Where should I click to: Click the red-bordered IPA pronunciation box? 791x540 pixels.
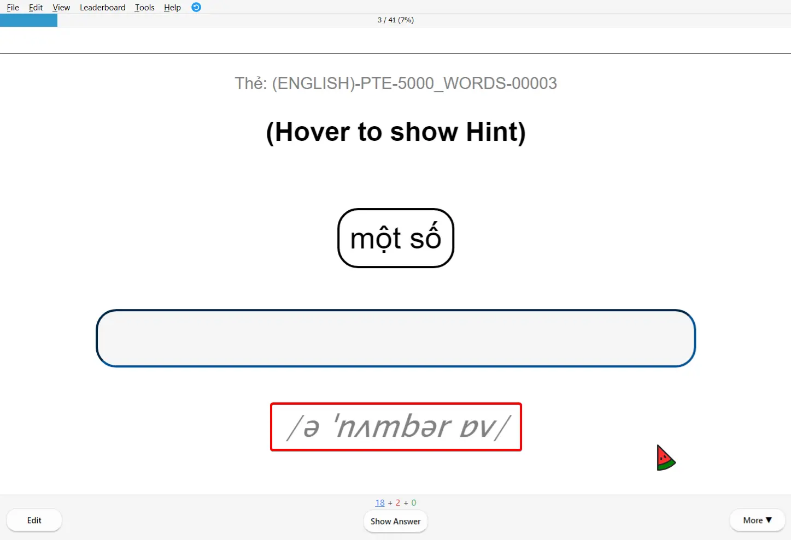[x=395, y=427]
